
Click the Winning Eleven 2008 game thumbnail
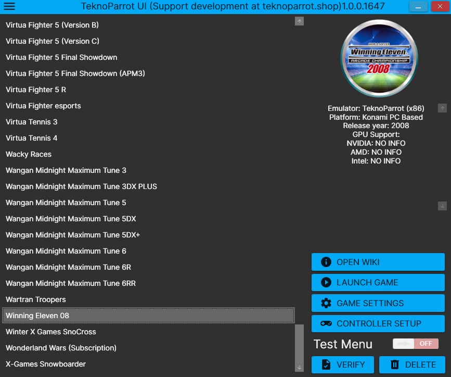379,58
